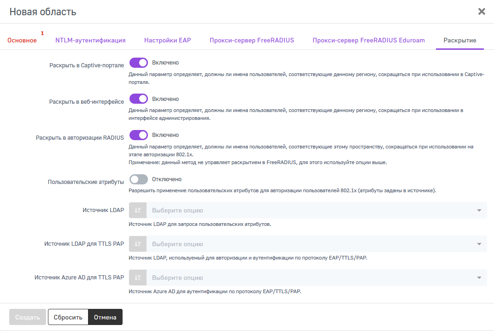The width and height of the screenshot is (494, 331).
Task: Click the Отмена button
Action: pyautogui.click(x=105, y=317)
